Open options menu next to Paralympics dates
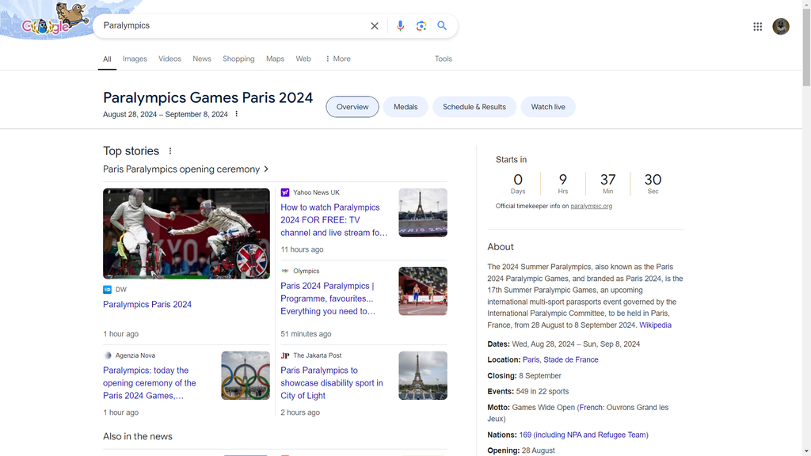The image size is (811, 456). [236, 114]
